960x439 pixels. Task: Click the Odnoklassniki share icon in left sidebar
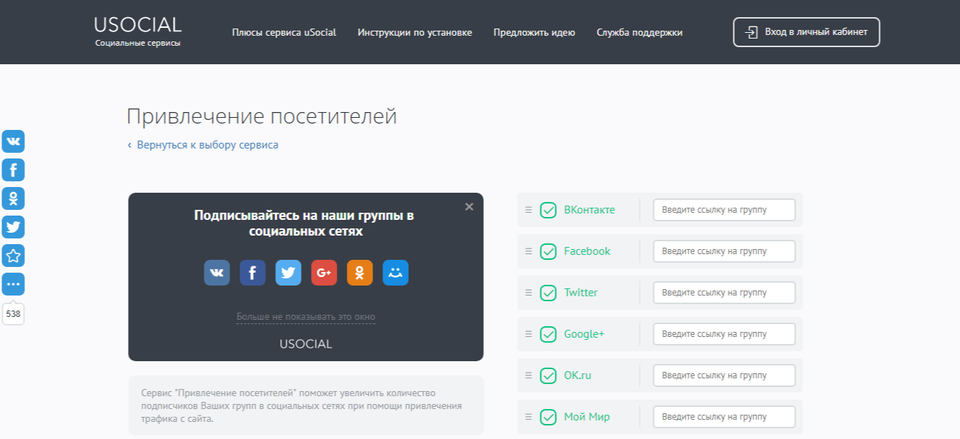[x=13, y=198]
